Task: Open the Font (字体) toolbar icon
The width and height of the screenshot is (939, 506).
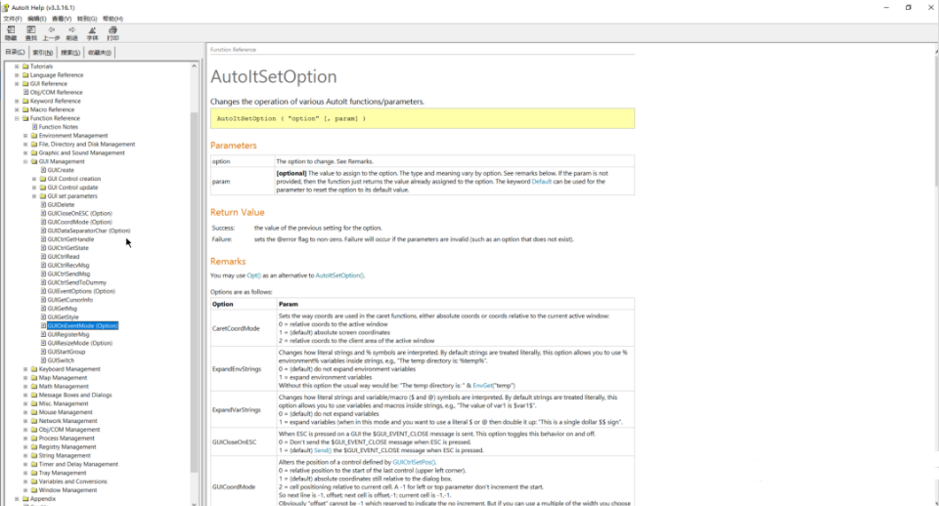Action: [x=92, y=33]
